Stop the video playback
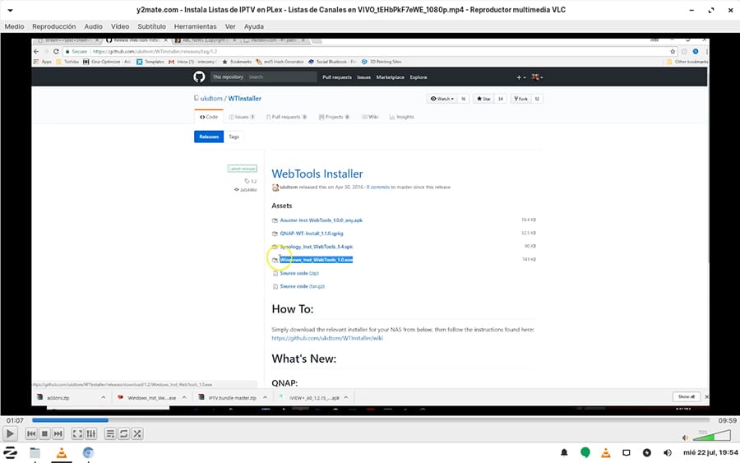Screen dimensions: 740x463 tap(44, 433)
